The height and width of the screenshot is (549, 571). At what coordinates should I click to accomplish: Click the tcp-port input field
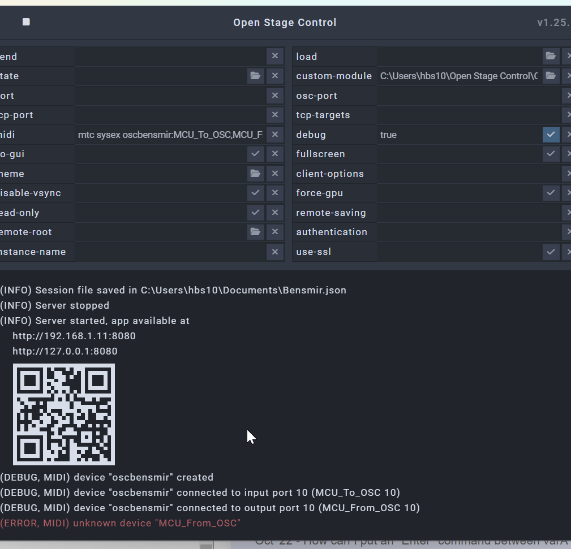coord(170,115)
